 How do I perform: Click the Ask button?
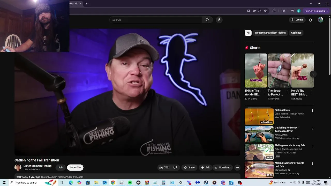pos(205,168)
